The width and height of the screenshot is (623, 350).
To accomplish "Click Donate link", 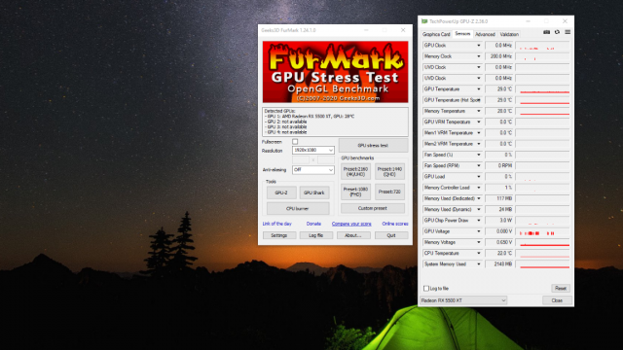I will [313, 224].
